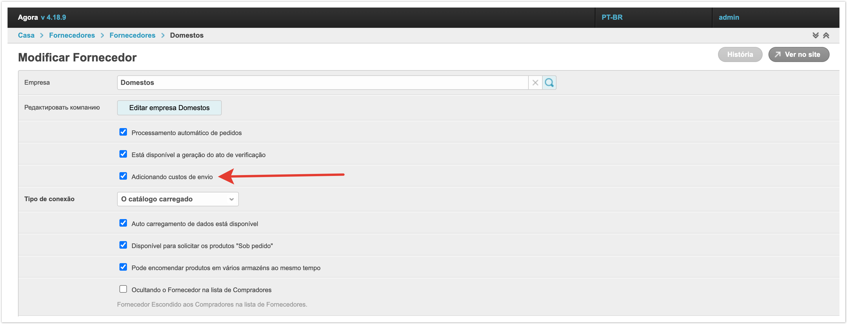Click the História button
This screenshot has width=847, height=324.
tap(740, 54)
